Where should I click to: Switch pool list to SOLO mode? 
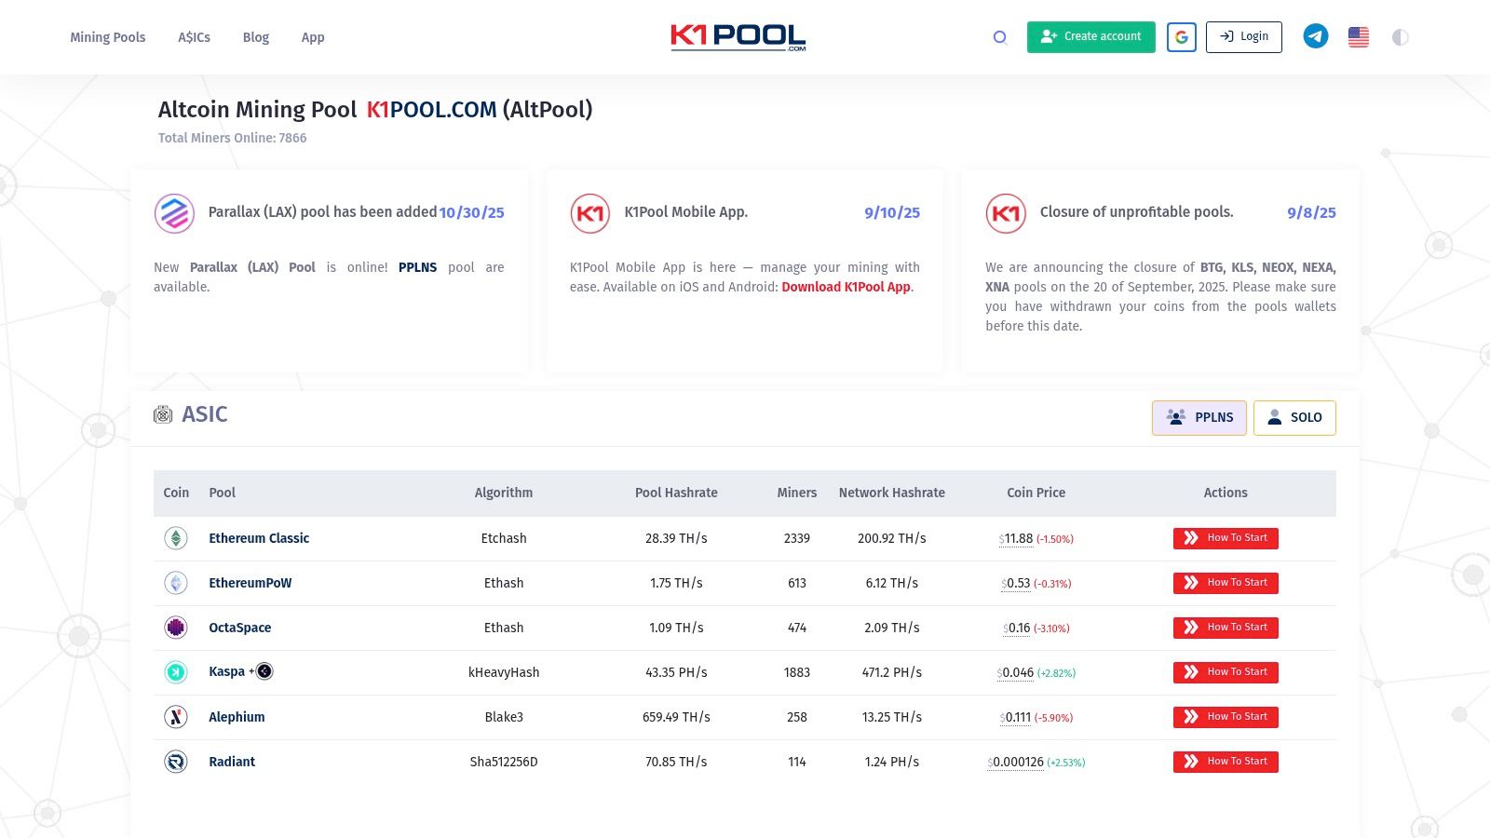click(1294, 418)
